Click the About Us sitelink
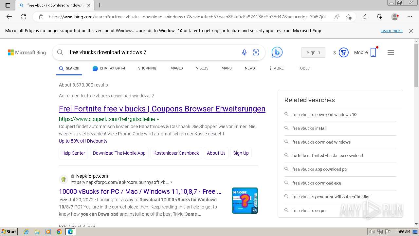The height and width of the screenshot is (236, 419). click(216, 153)
